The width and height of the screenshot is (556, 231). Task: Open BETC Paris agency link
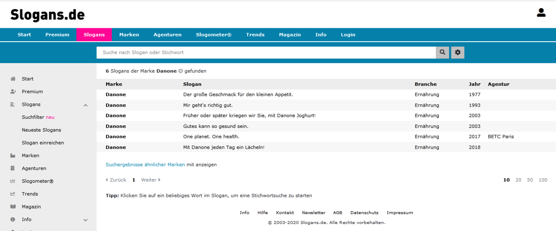(500, 137)
